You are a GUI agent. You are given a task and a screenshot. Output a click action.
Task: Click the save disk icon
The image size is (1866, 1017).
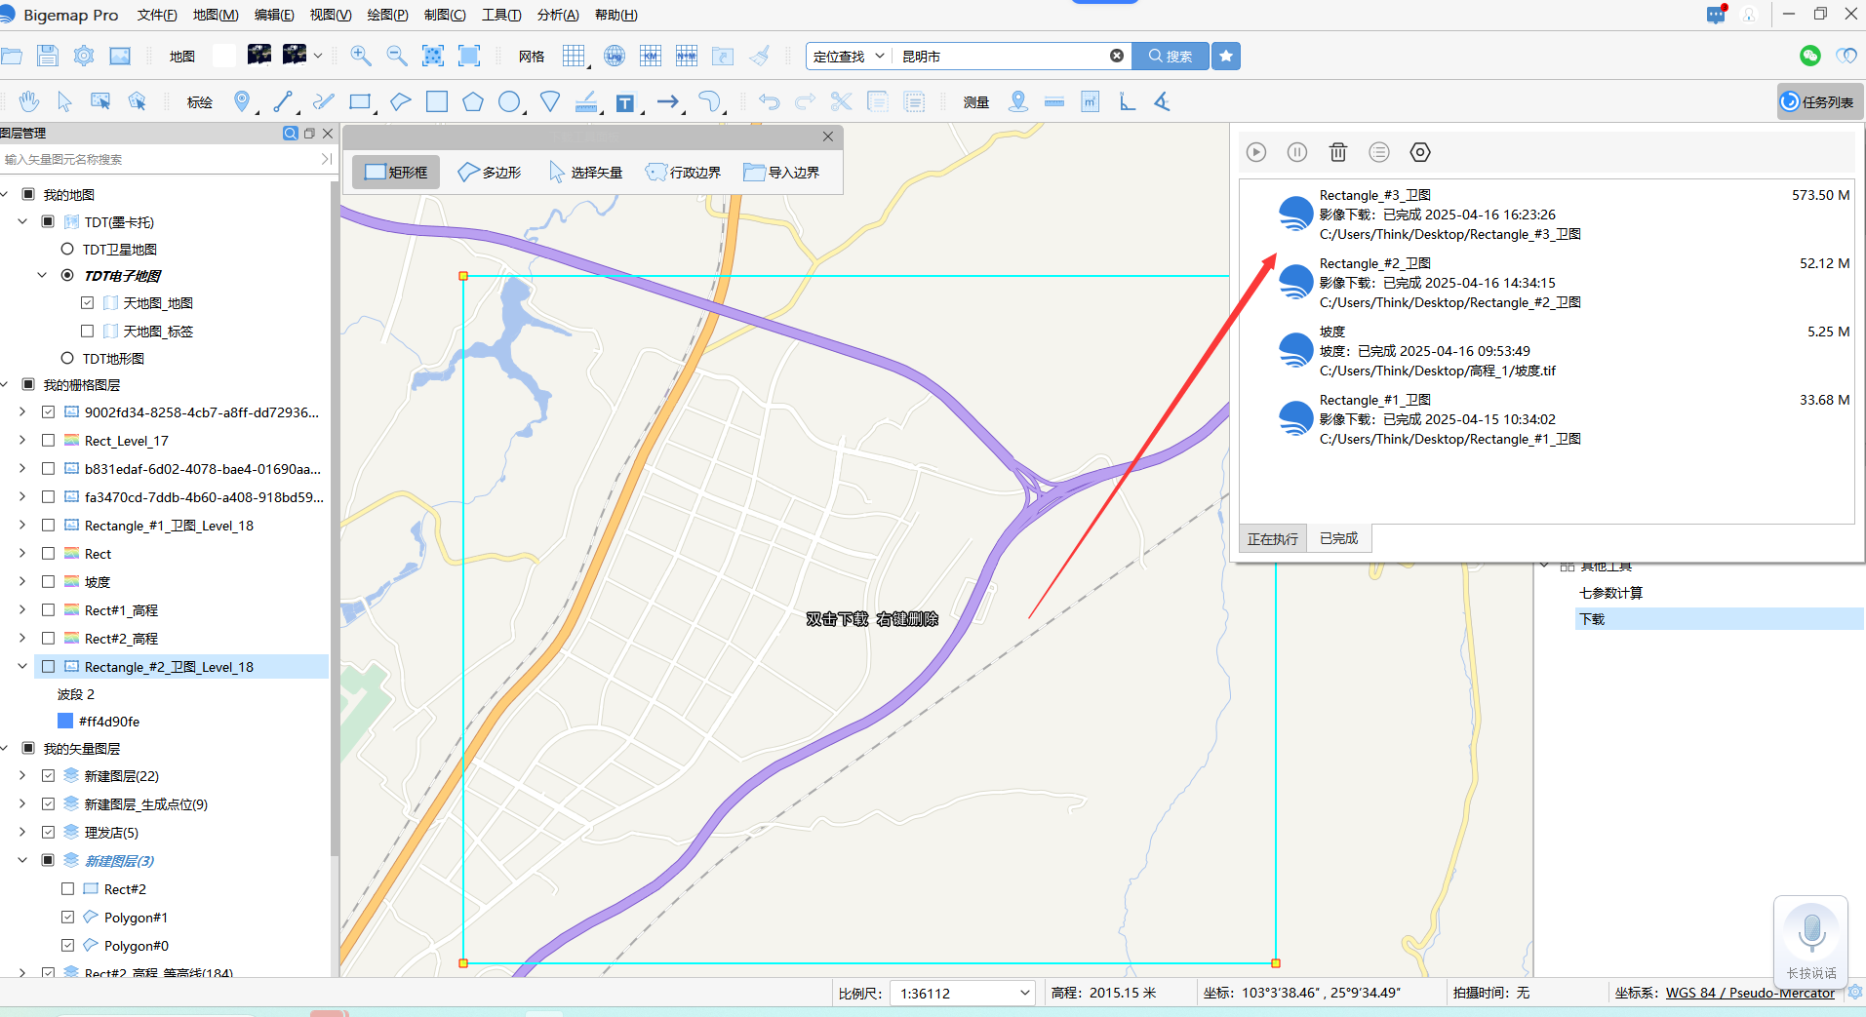48,56
